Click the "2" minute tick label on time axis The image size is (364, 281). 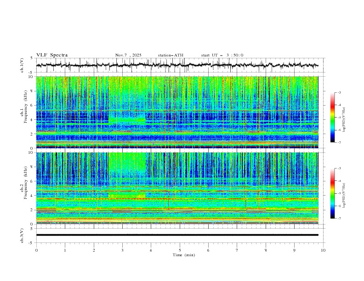[94, 250]
